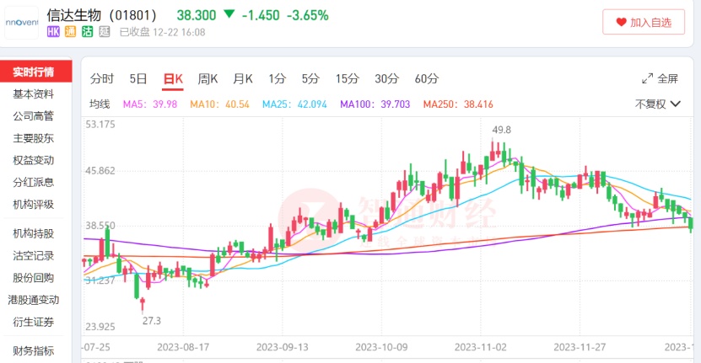The width and height of the screenshot is (701, 363).
Task: Click the 45.862 price axis label
Action: tap(100, 171)
